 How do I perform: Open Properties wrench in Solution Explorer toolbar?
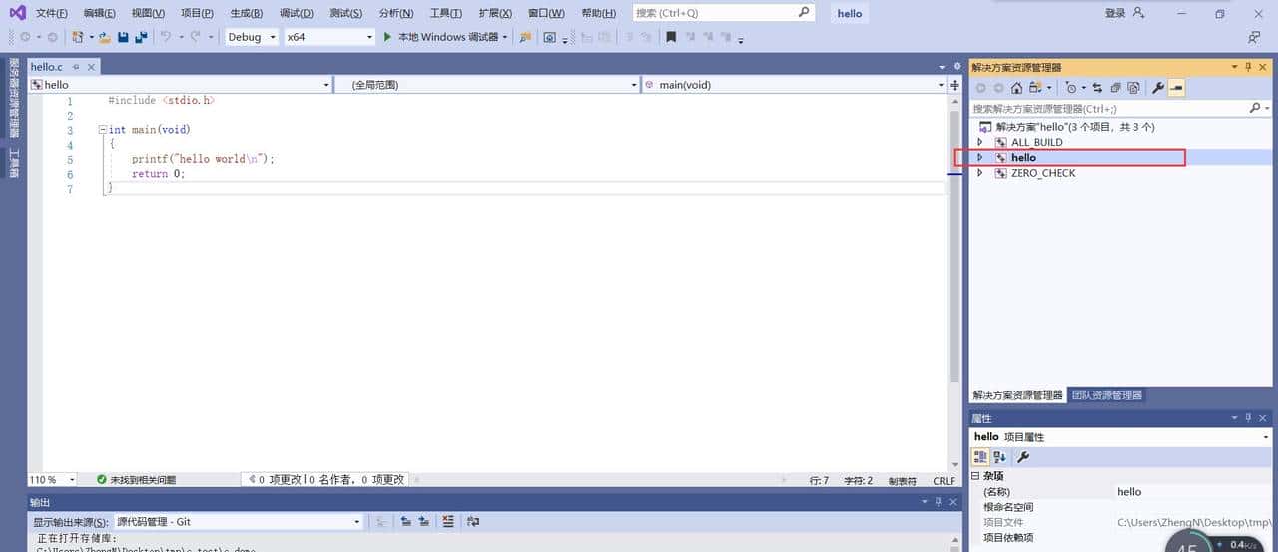click(1158, 88)
